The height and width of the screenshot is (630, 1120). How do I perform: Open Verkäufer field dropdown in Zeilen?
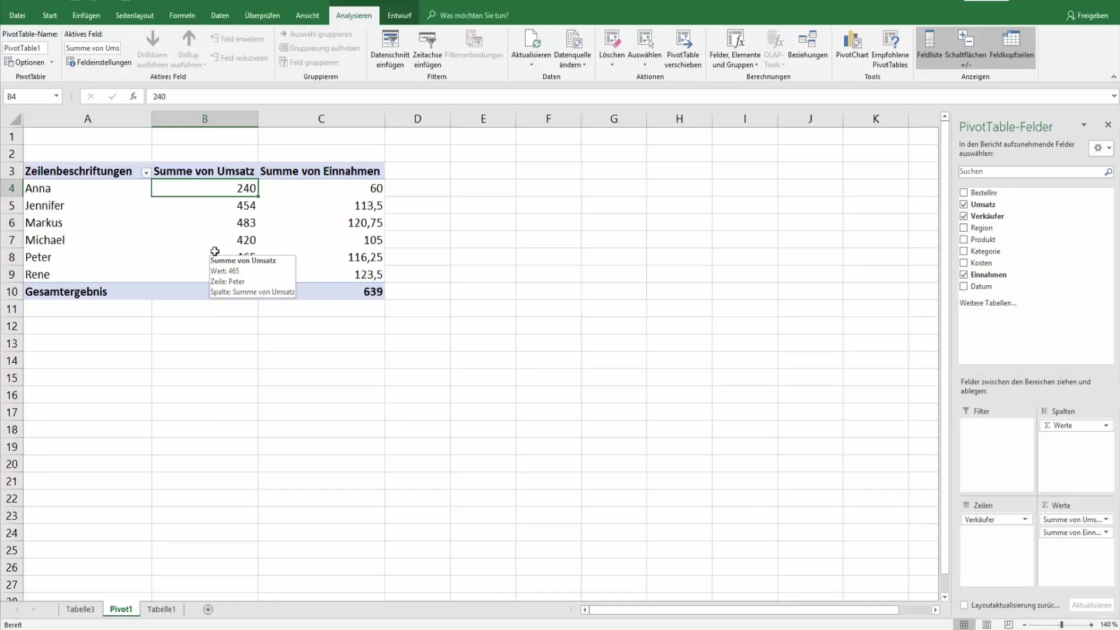tap(1025, 520)
